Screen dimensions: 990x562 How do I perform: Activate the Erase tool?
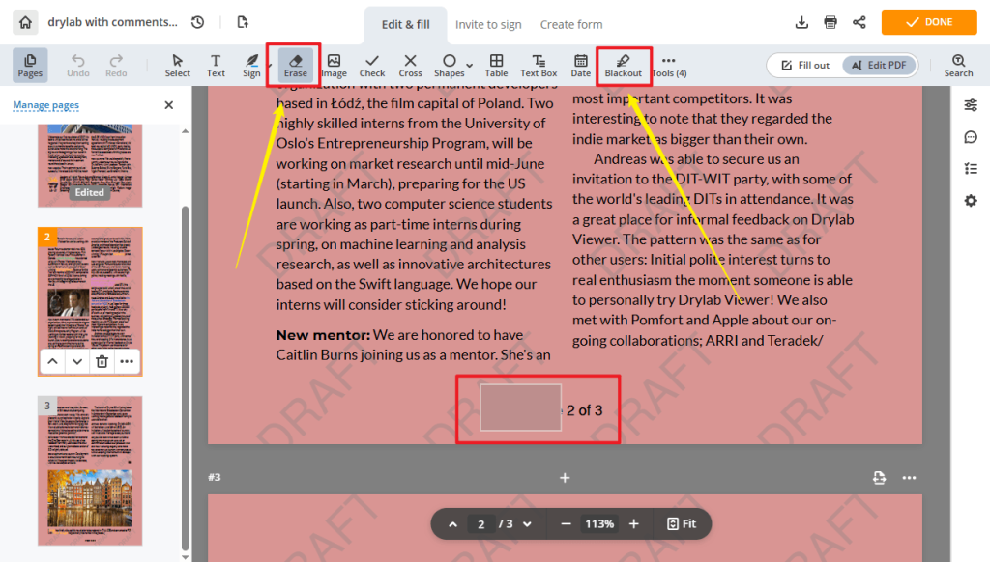tap(295, 65)
